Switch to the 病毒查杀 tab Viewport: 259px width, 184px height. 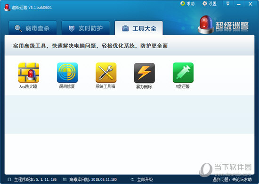(x=32, y=28)
